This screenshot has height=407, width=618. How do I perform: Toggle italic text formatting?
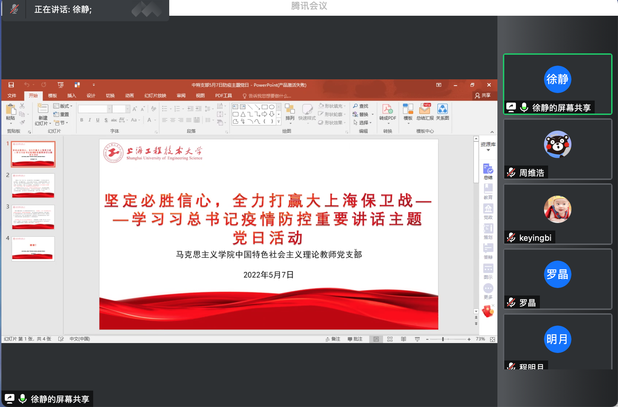90,120
